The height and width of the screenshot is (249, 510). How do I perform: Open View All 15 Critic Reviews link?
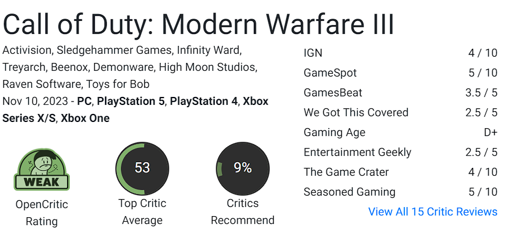click(432, 212)
